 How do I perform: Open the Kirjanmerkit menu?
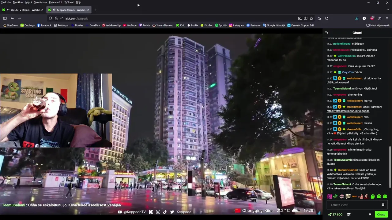[55, 2]
